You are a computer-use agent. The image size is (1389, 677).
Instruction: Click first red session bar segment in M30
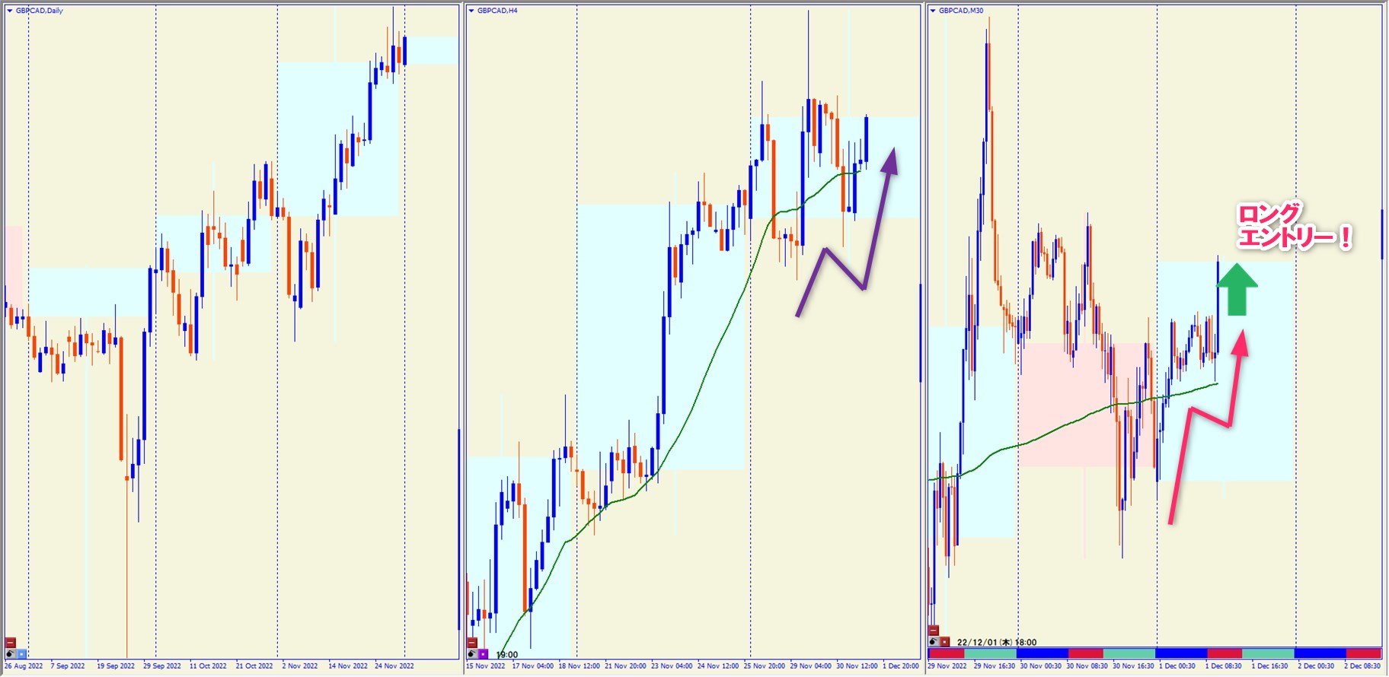(x=946, y=653)
